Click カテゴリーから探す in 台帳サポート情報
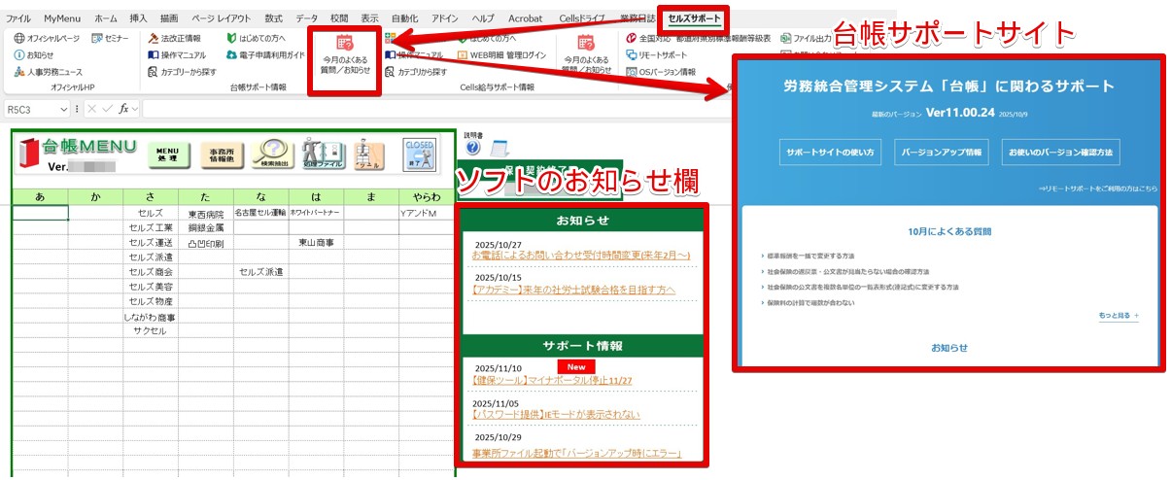Viewport: 1171px width, 480px height. [x=182, y=72]
